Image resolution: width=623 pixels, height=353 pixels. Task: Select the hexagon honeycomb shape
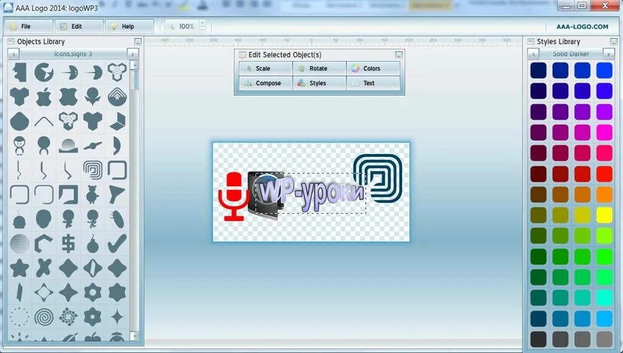tap(117, 72)
